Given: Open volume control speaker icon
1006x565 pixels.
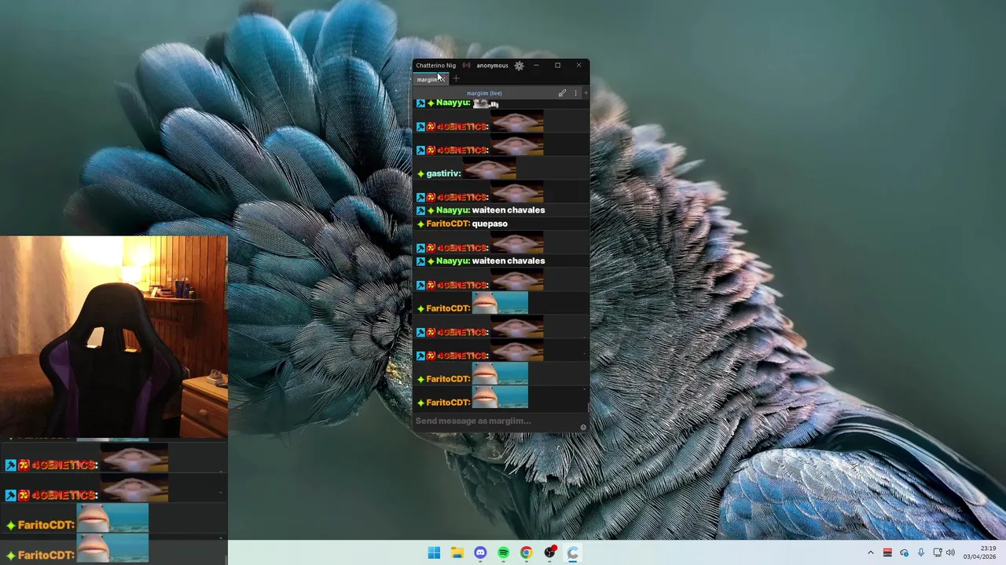Looking at the screenshot, I should coord(950,553).
